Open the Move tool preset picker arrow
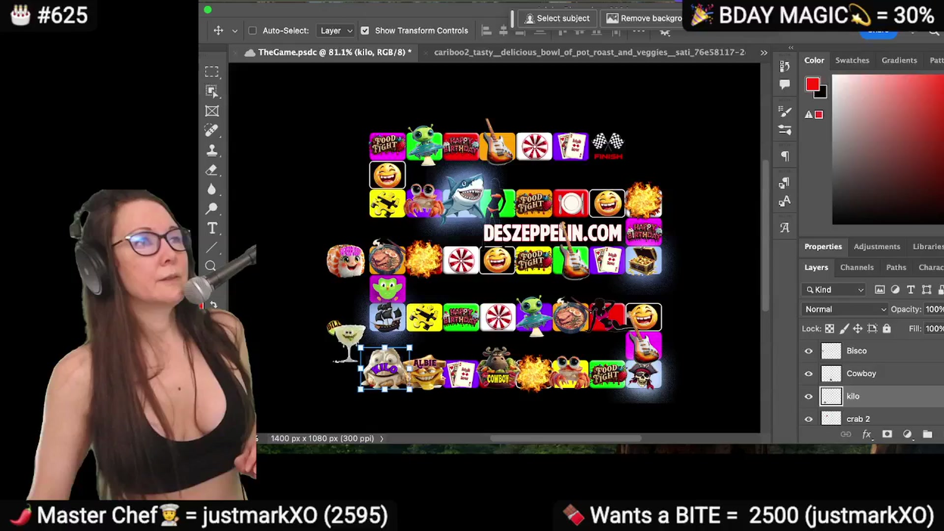The image size is (944, 531). click(235, 30)
